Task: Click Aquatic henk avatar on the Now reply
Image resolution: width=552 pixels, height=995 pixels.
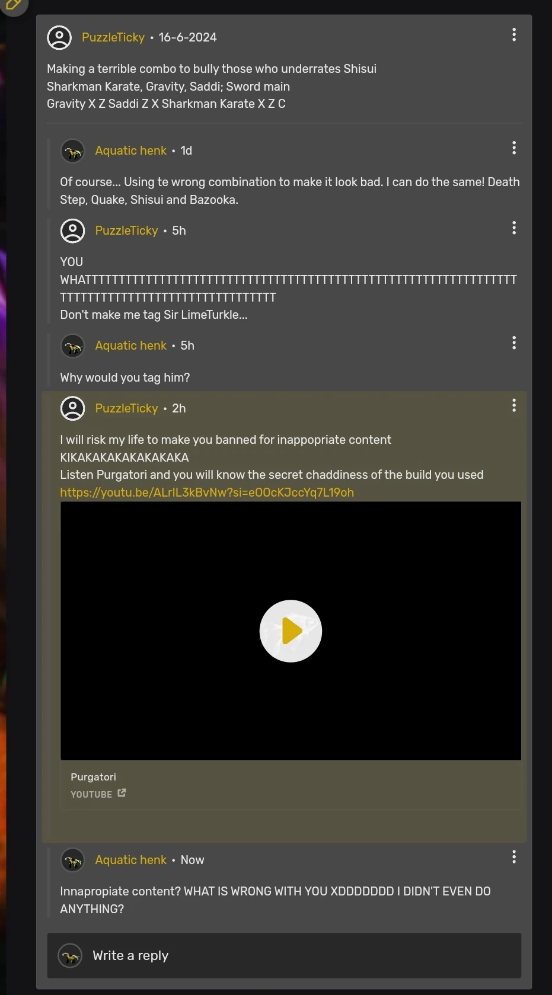Action: [x=73, y=860]
